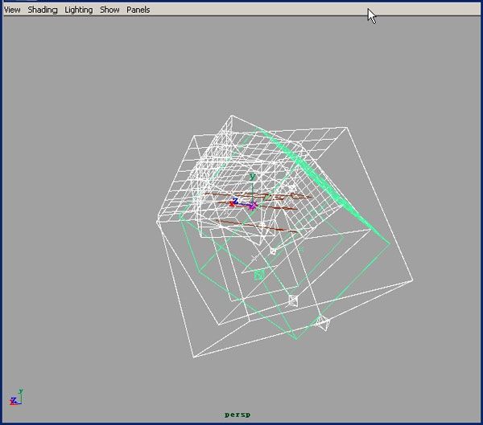Screen dimensions: 483x425
Task: Select the magenta manipulator center pivot
Action: (252, 206)
